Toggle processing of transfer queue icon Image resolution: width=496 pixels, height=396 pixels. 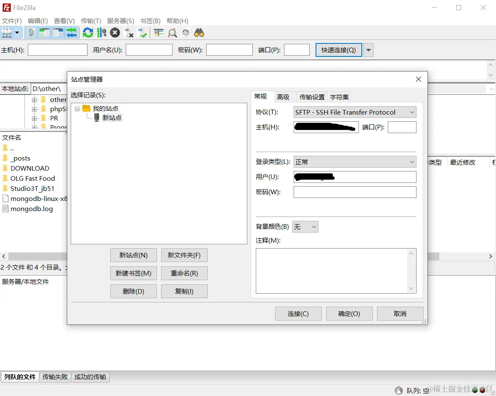tap(101, 32)
